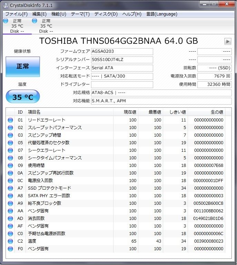Click raw value 000000007E68

click(209, 166)
